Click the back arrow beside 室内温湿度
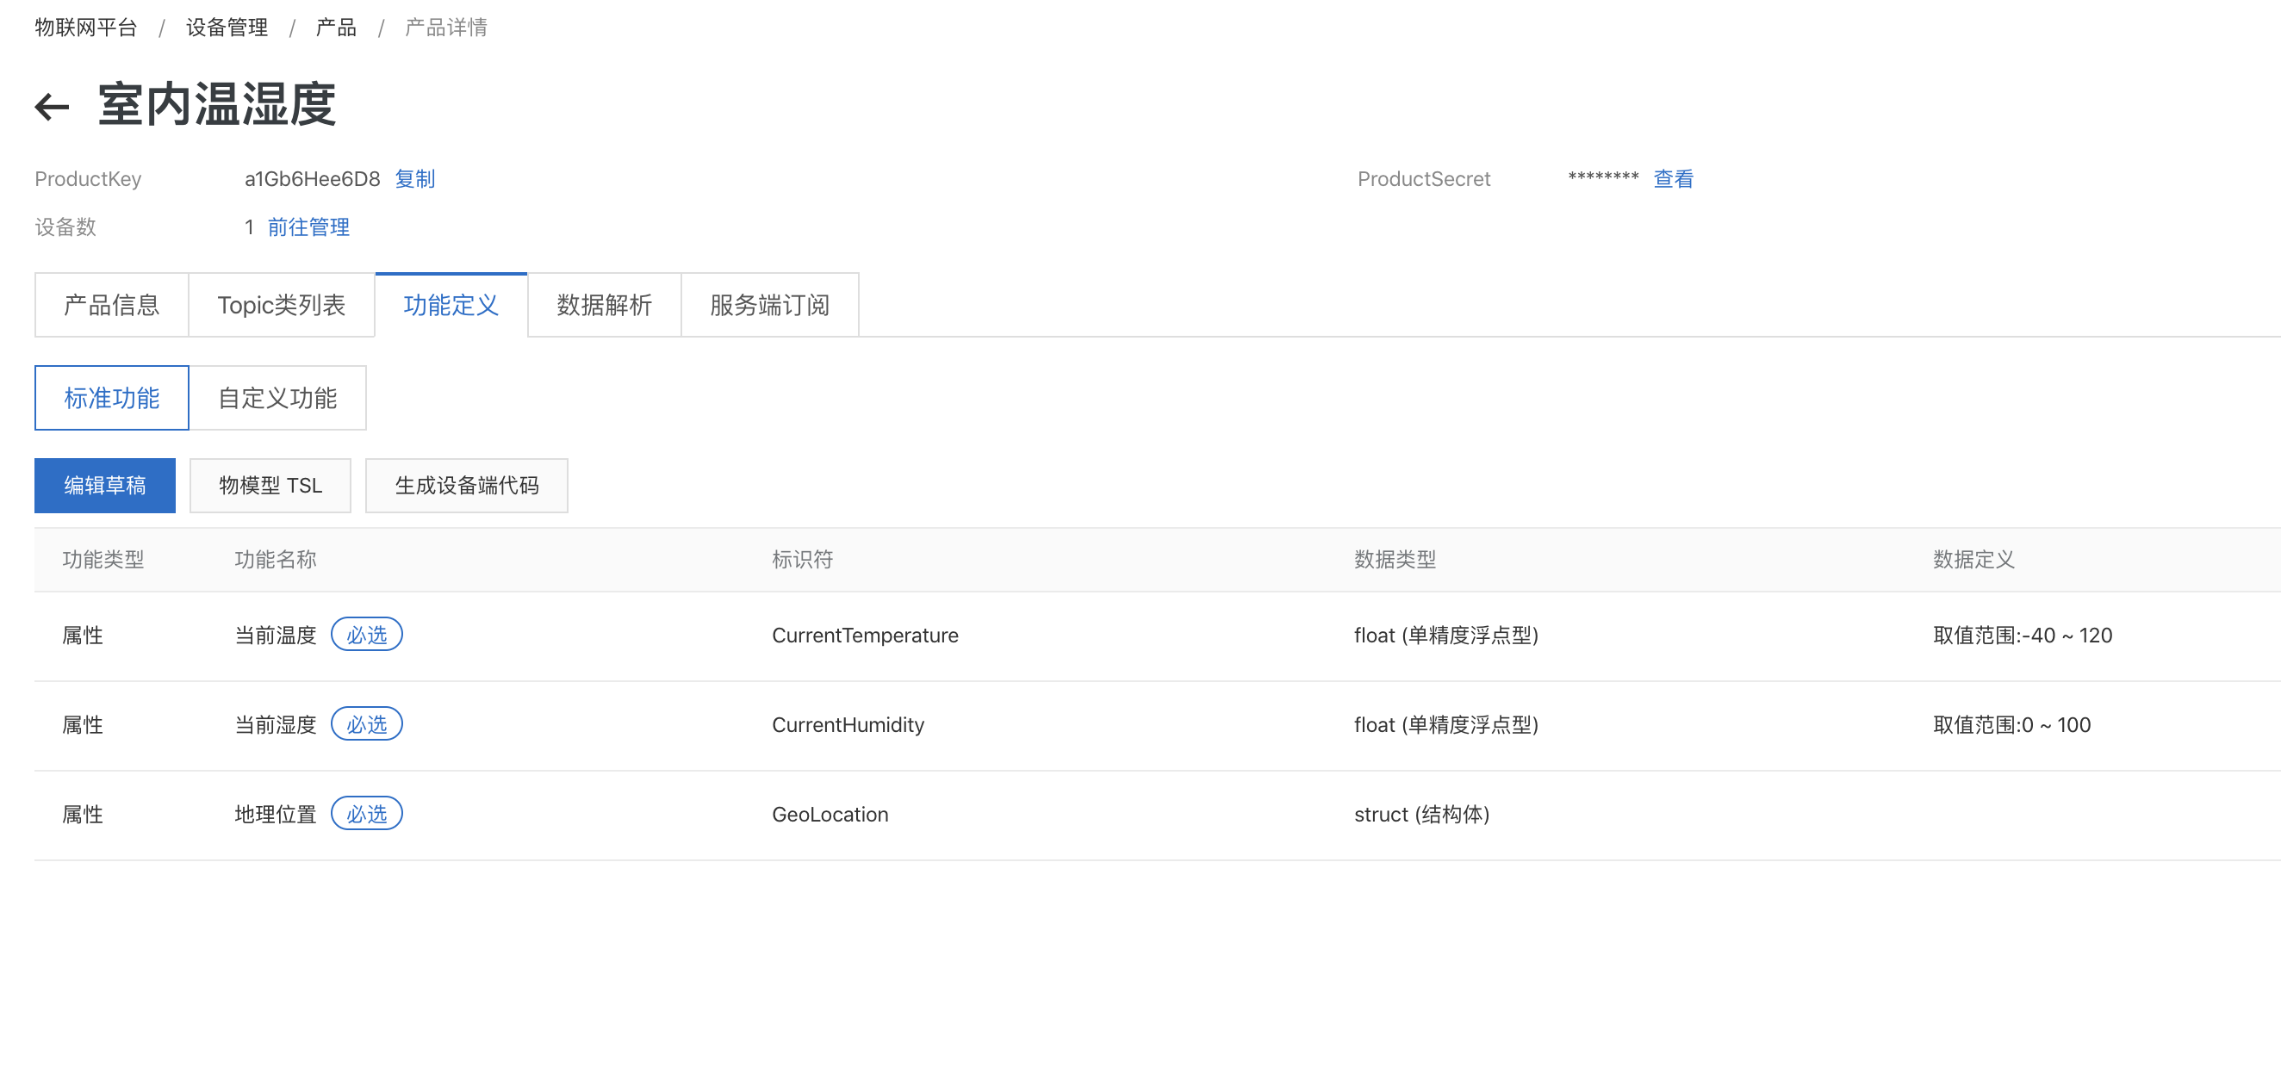The height and width of the screenshot is (1073, 2281). [x=52, y=107]
